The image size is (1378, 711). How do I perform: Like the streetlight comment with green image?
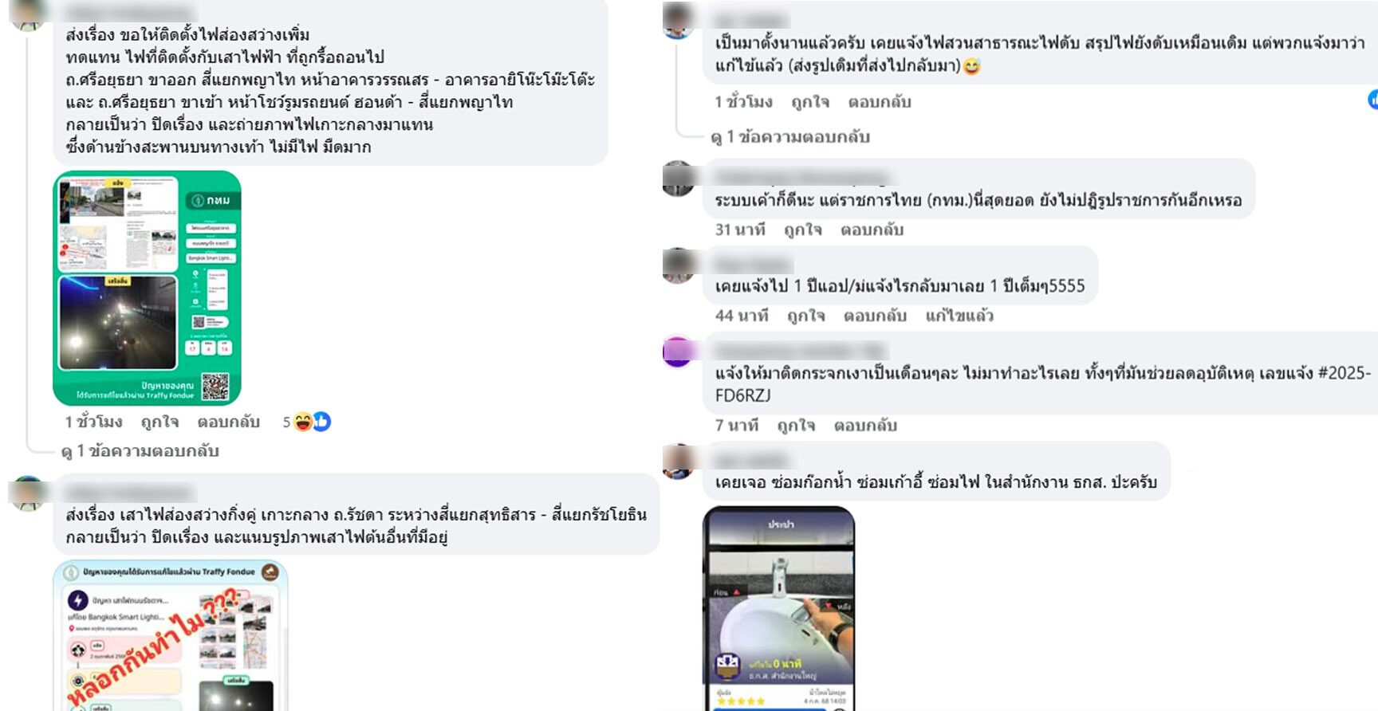[159, 422]
